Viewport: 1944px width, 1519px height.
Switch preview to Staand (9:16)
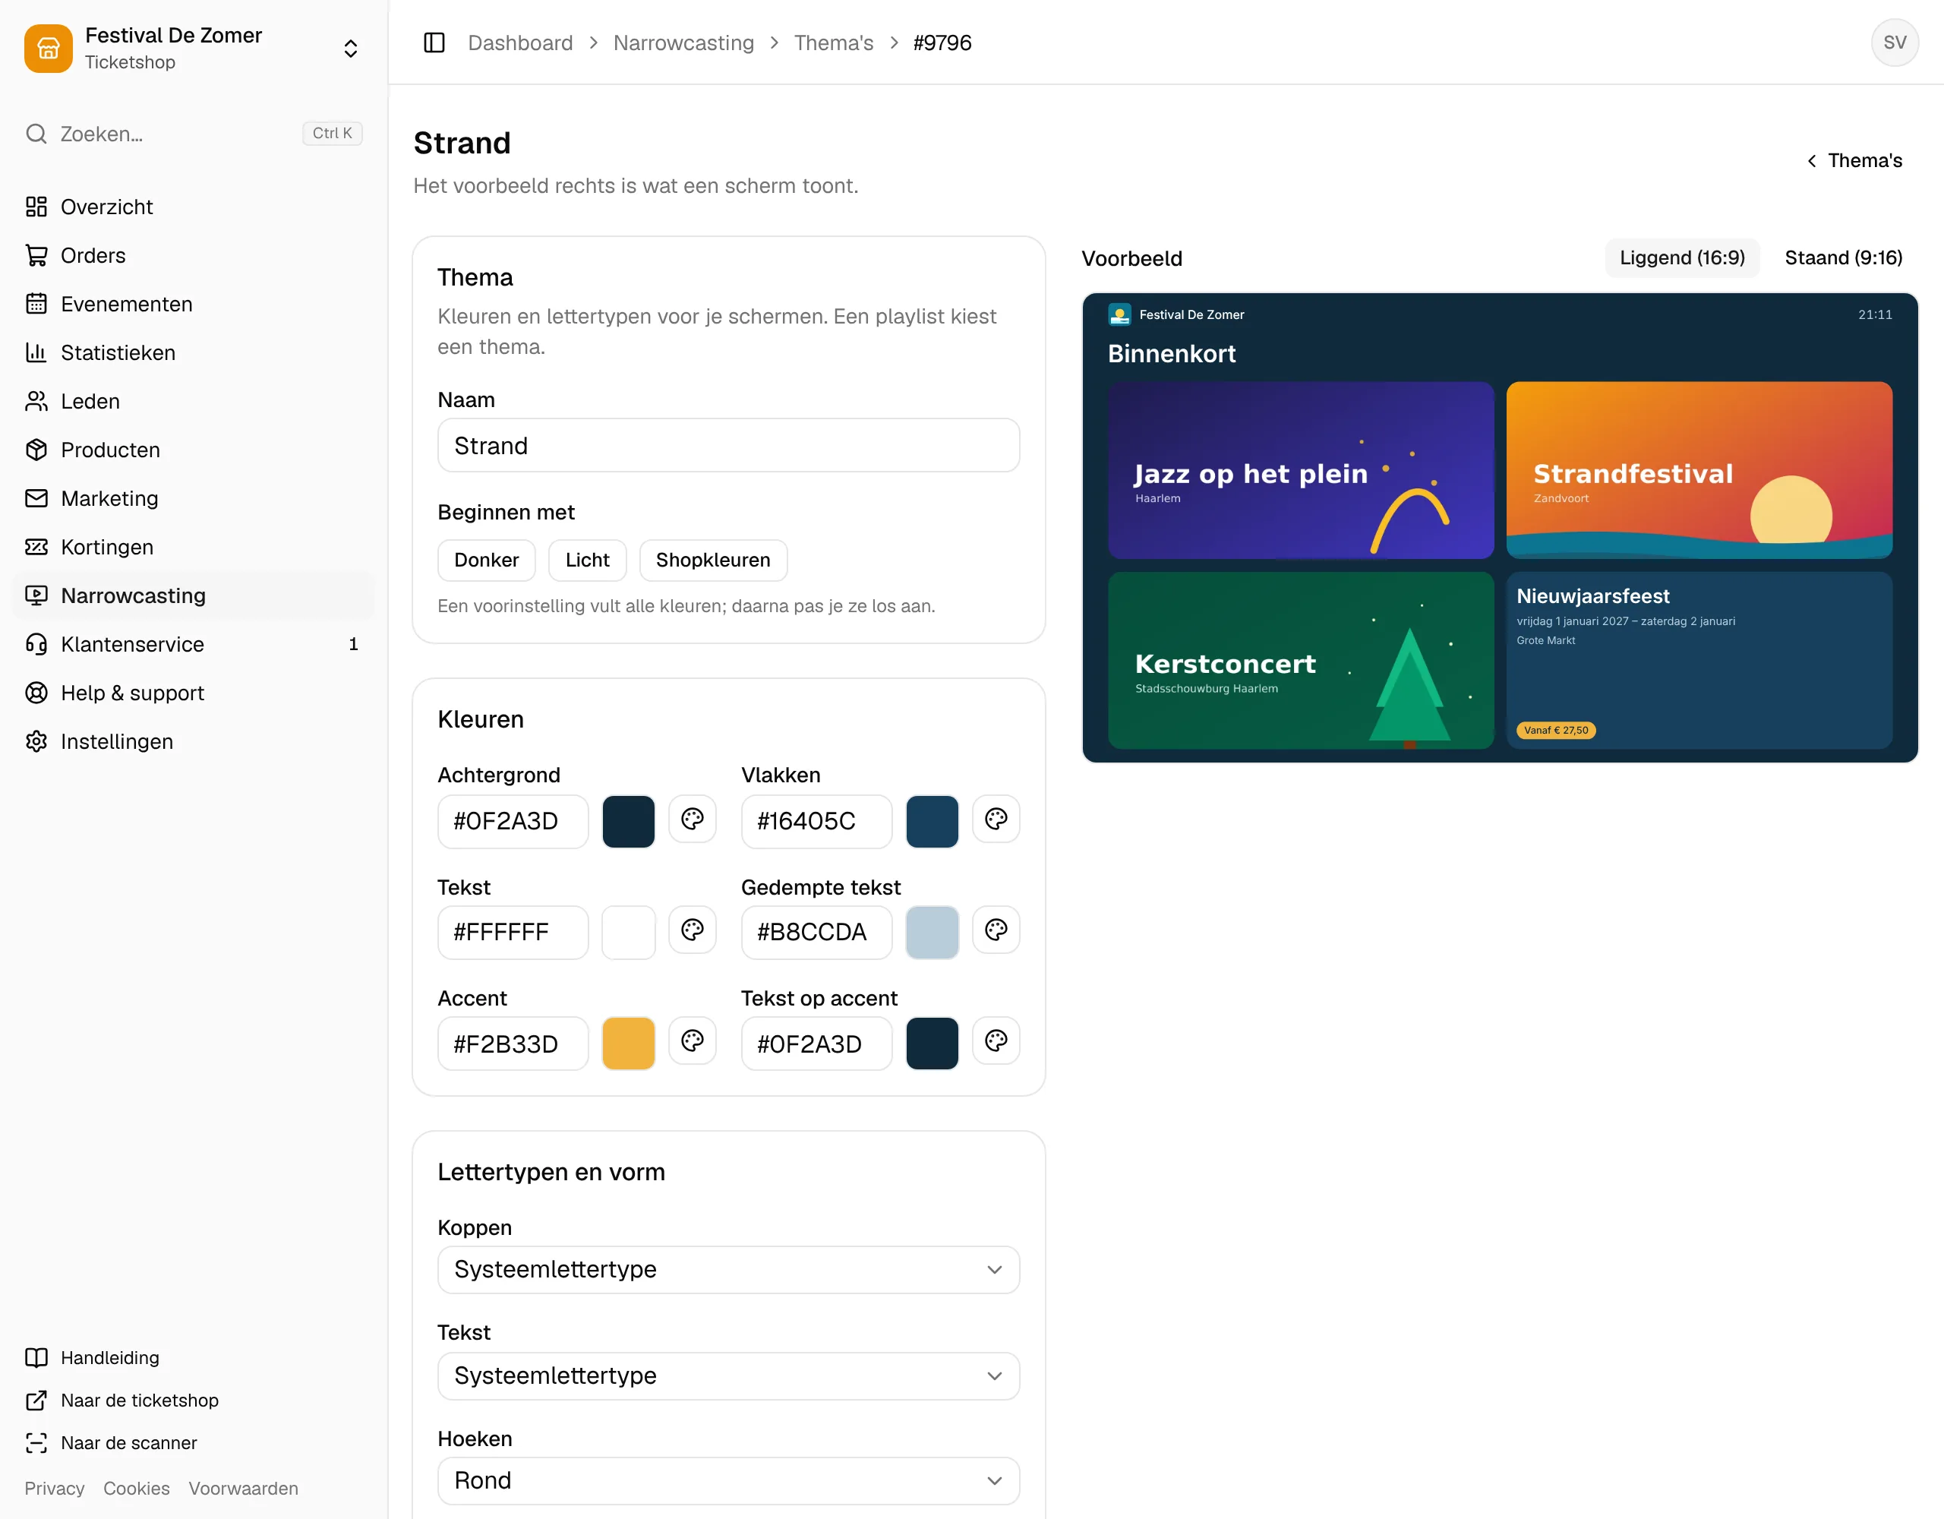1844,258
